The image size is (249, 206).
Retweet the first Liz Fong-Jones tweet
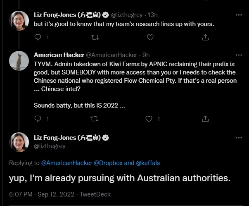click(95, 37)
